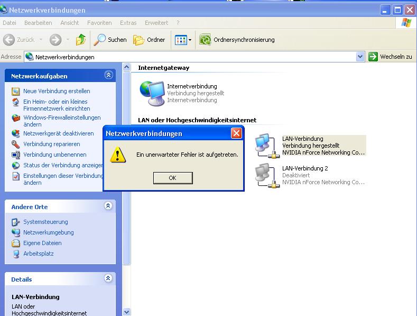Click the Netzwerkumgebung icon
This screenshot has width=417, height=316.
(x=16, y=232)
